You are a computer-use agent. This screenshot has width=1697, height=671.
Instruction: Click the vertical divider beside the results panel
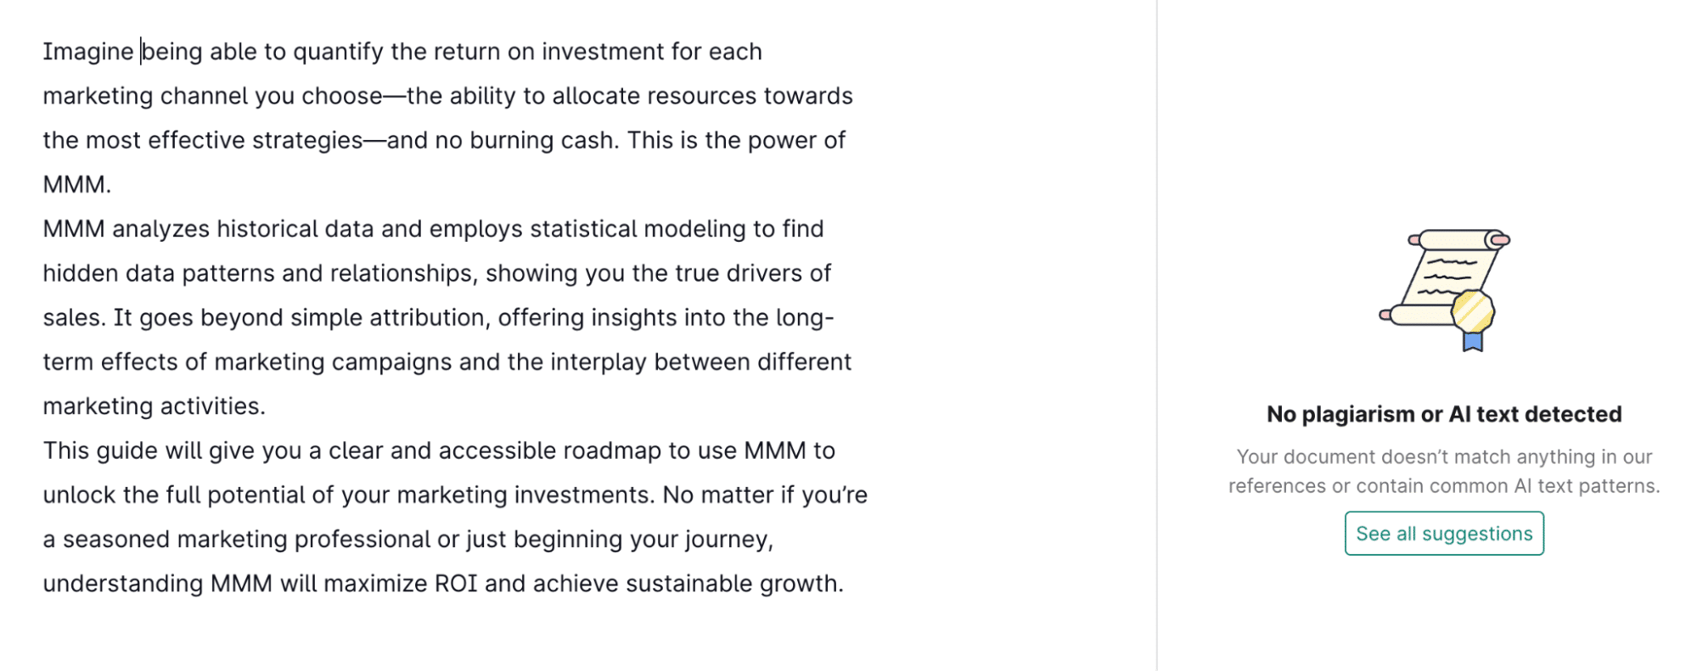(1156, 335)
